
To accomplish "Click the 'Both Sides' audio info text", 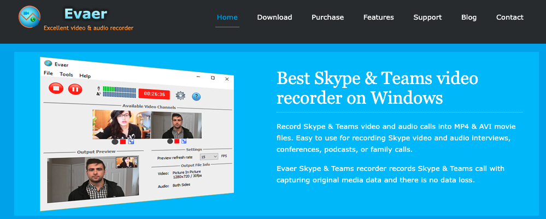I will point(181,185).
